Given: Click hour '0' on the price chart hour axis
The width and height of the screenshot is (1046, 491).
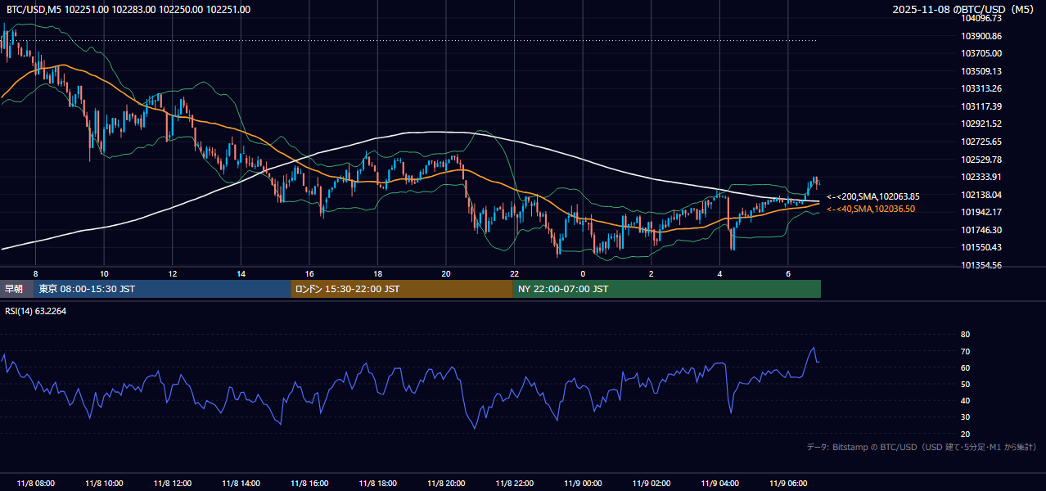Looking at the screenshot, I should (x=583, y=273).
